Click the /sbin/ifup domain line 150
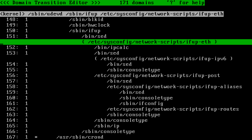The height and width of the screenshot is (140, 252). coord(80,30)
